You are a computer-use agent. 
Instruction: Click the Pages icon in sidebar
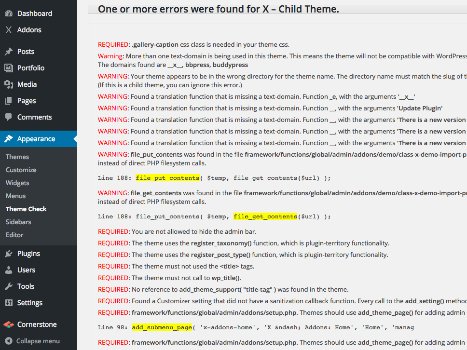click(9, 101)
